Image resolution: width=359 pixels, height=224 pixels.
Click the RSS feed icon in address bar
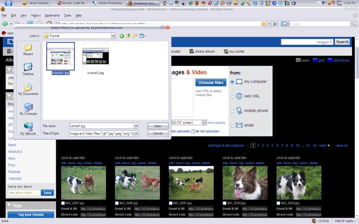[x=263, y=24]
